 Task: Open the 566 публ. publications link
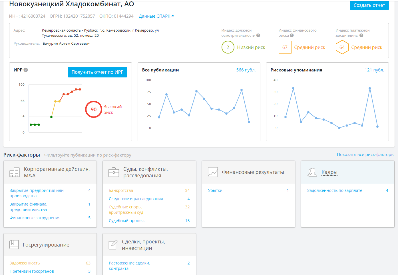point(246,70)
